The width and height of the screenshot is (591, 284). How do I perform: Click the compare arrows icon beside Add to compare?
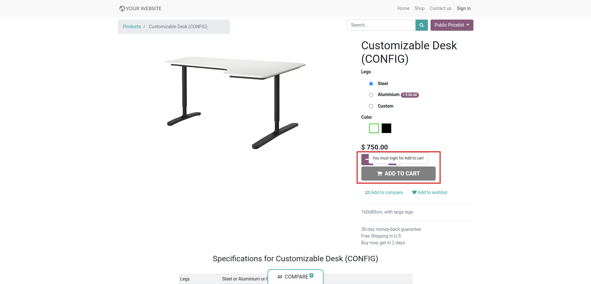pyautogui.click(x=367, y=193)
